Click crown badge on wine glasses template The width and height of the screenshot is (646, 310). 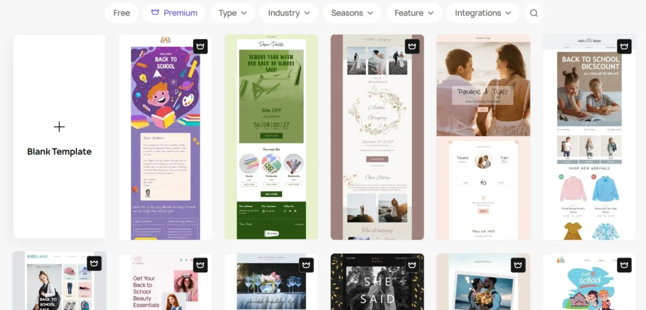[x=306, y=265]
